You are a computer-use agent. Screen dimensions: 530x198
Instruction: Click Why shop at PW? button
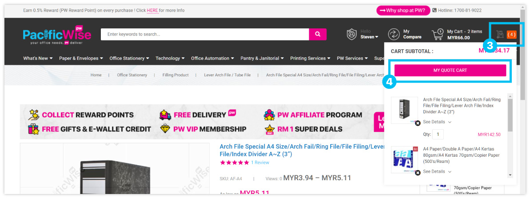403,11
